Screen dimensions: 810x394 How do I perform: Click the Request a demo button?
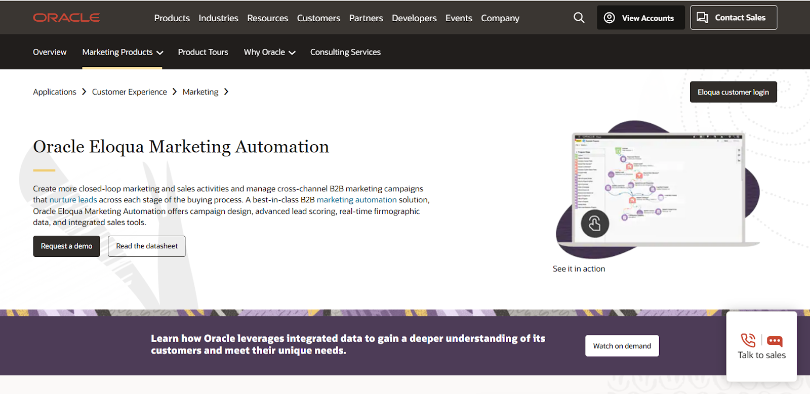click(66, 246)
